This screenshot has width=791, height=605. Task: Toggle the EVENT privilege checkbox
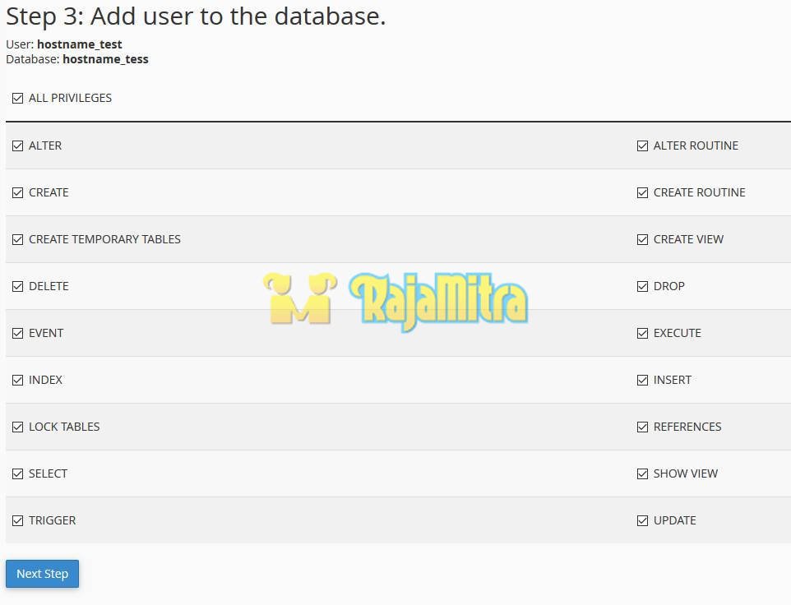[x=17, y=334]
